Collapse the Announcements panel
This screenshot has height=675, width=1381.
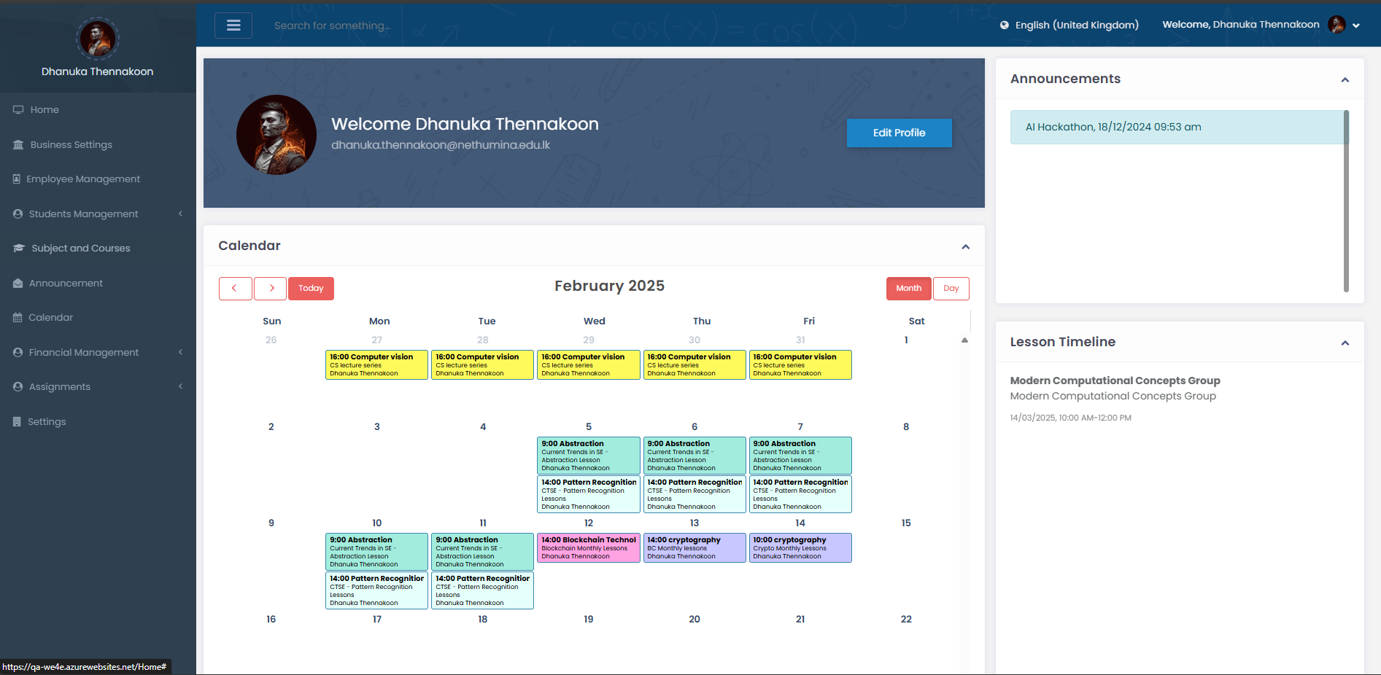tap(1345, 79)
